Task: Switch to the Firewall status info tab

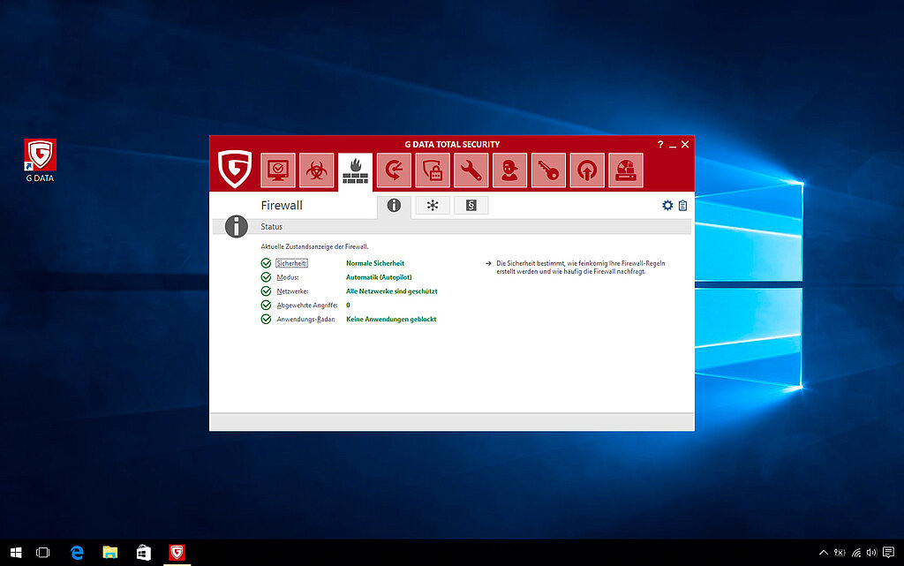Action: tap(394, 206)
